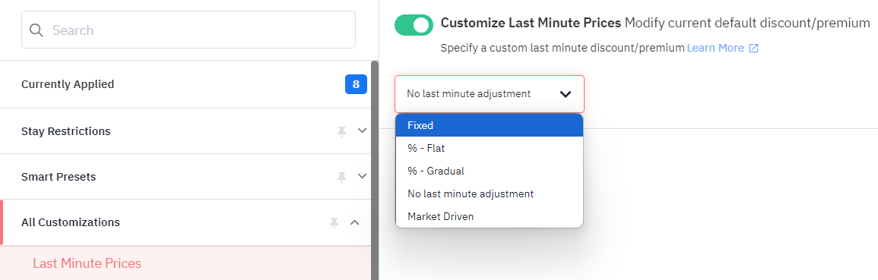Viewport: 878px width, 280px height.
Task: Open external link icon beside Learn More
Action: pyautogui.click(x=753, y=49)
